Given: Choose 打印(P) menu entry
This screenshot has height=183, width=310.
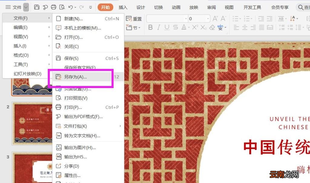Looking at the screenshot, I should (88, 107).
